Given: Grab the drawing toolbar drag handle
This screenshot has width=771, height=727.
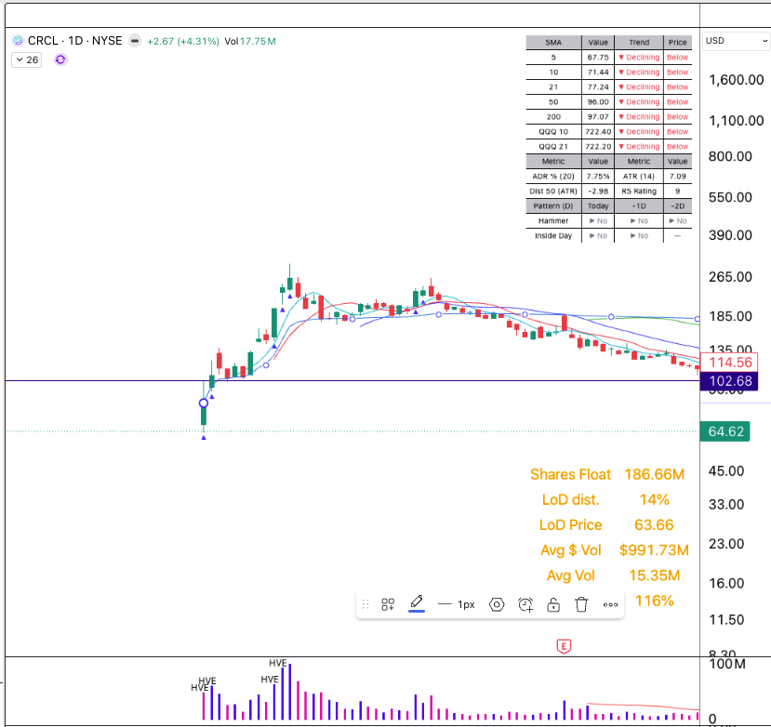Looking at the screenshot, I should (366, 604).
